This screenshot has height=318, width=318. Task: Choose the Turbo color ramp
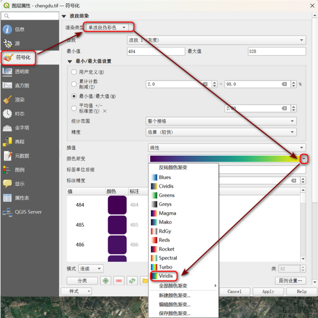tap(184, 267)
